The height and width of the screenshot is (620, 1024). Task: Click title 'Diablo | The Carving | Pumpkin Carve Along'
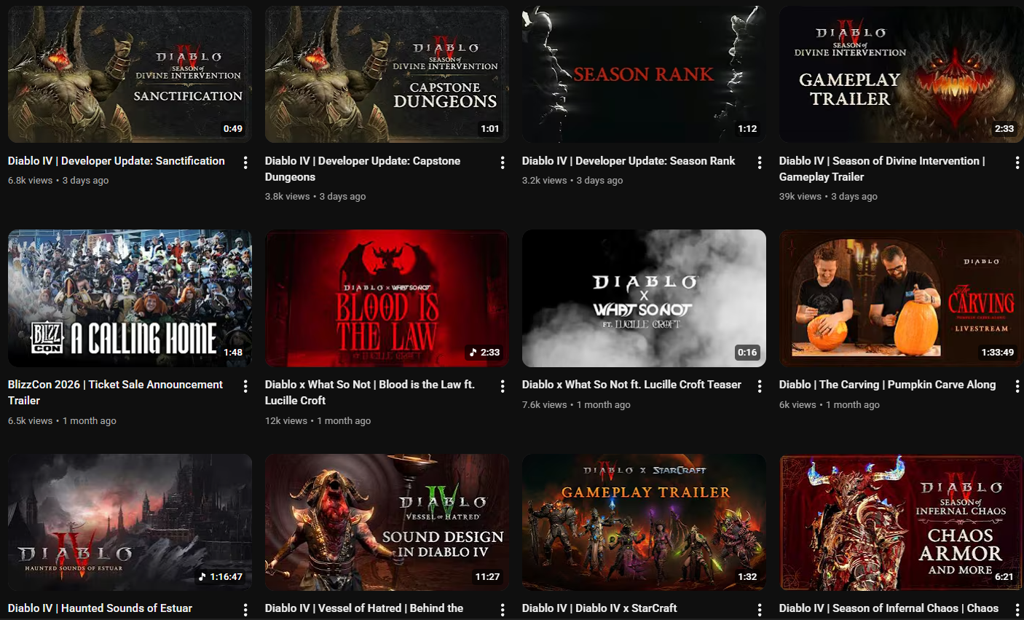tap(887, 385)
